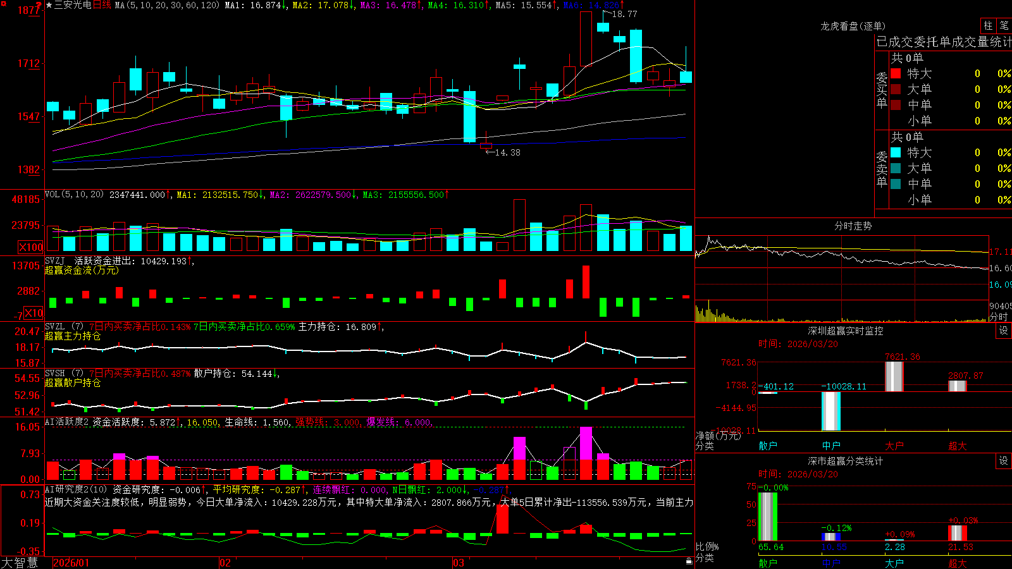This screenshot has width=1012, height=569.
Task: Click the AI活跃度2 indicator label
Action: [x=67, y=422]
